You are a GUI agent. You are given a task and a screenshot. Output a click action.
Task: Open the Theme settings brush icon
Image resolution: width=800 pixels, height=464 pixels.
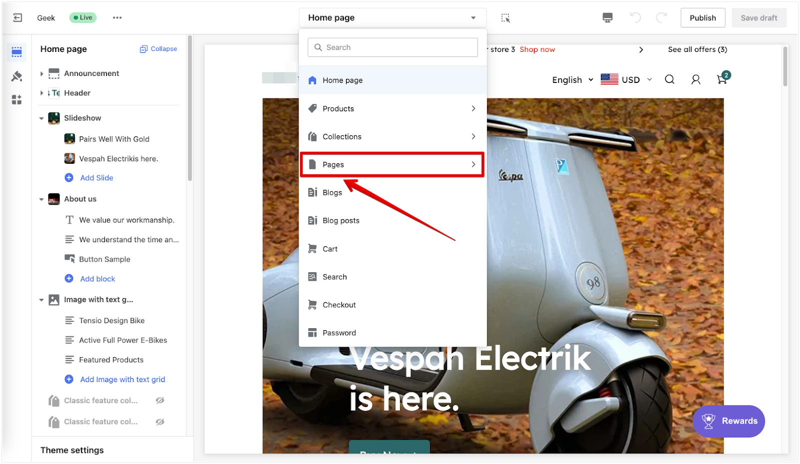[x=17, y=76]
